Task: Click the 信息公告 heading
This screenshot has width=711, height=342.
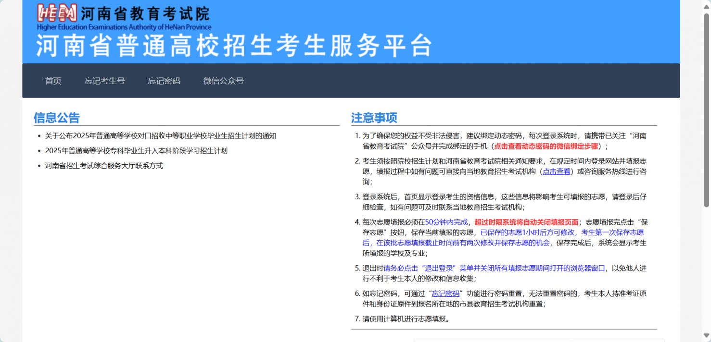Action: coord(57,118)
